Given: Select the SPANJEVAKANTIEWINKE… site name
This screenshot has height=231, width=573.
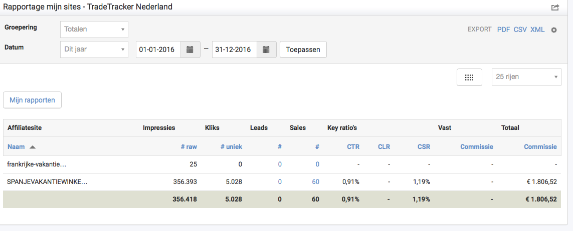Looking at the screenshot, I should click(x=47, y=181).
